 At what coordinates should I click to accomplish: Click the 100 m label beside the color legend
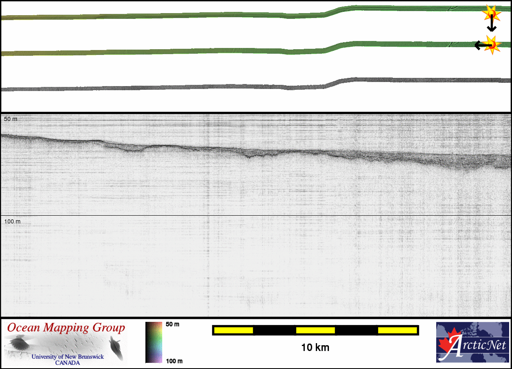174,361
